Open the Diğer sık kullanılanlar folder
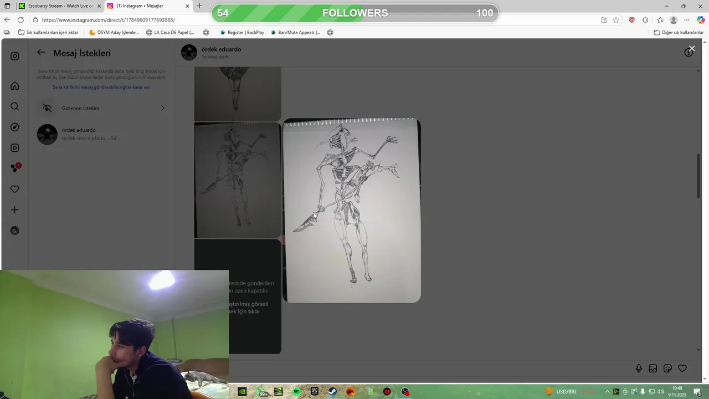 pos(679,33)
